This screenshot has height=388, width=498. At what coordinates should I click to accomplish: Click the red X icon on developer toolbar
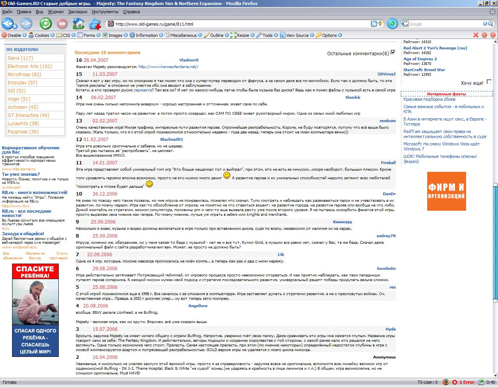point(475,35)
